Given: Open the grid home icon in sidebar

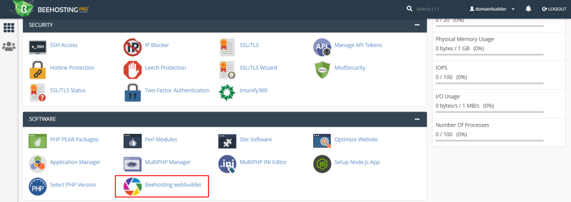Looking at the screenshot, I should (x=9, y=28).
